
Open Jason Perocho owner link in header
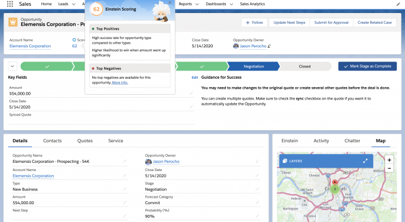point(253,46)
